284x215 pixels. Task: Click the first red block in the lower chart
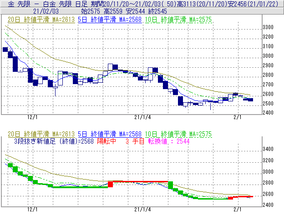110,184
